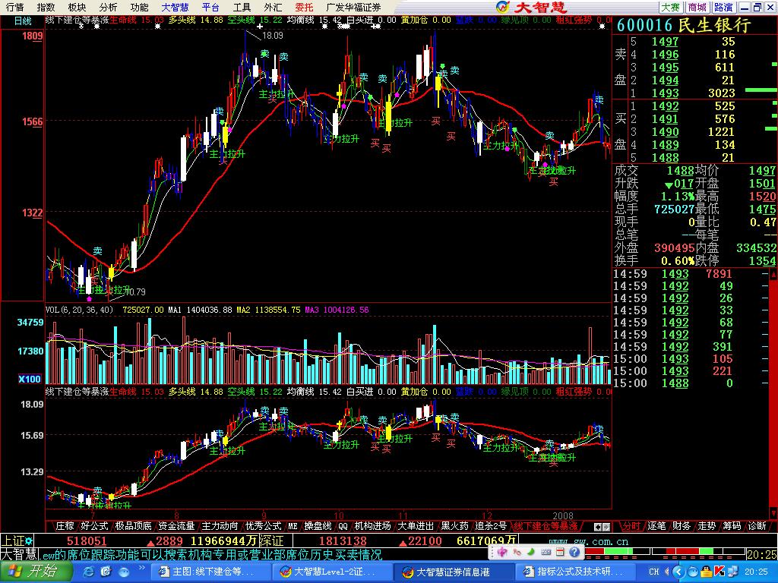
Task: Click the 商城 button at top right
Action: (697, 7)
